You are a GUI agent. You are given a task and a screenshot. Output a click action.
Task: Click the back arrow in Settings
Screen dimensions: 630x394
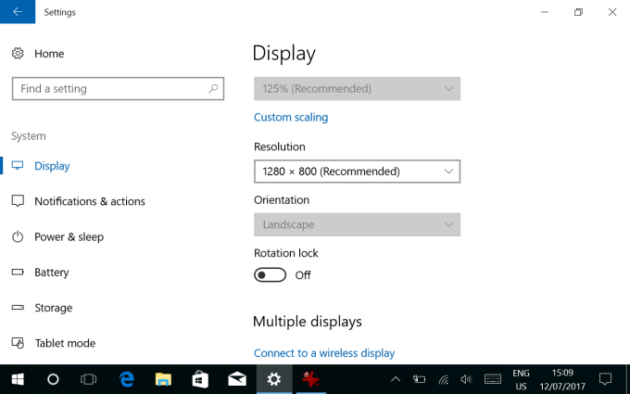[17, 12]
